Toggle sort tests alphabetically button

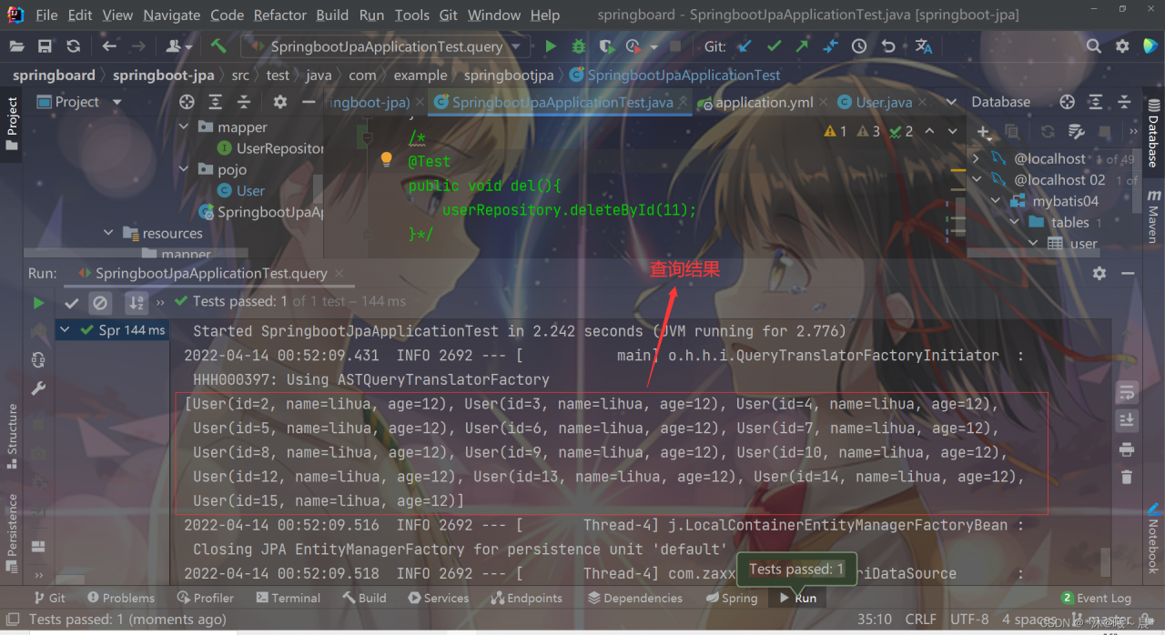coord(137,302)
